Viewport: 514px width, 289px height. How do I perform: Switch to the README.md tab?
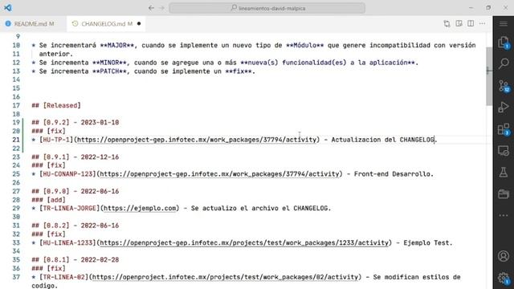point(34,23)
